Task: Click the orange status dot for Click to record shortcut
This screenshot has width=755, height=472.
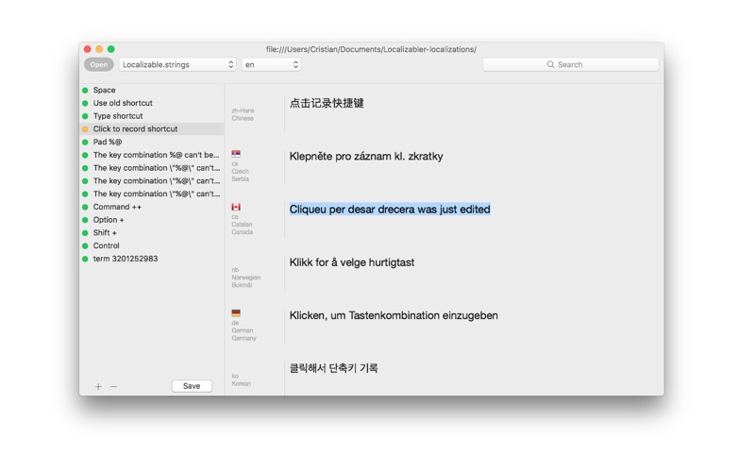Action: 85,129
